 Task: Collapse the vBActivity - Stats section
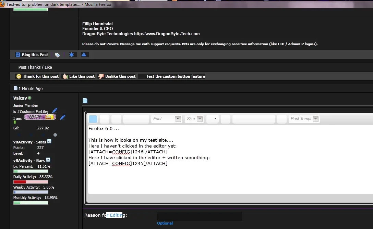pyautogui.click(x=49, y=141)
